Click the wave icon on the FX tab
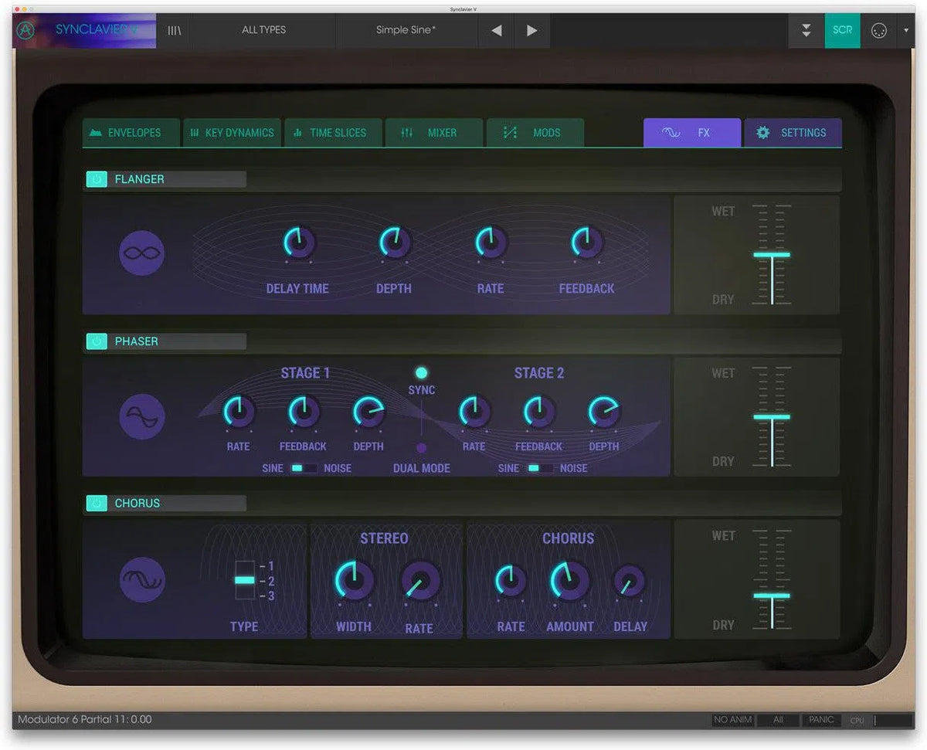 coord(669,132)
